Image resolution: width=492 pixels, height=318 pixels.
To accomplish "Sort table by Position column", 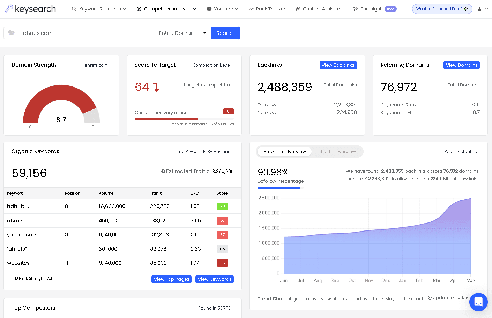I will click(73, 193).
